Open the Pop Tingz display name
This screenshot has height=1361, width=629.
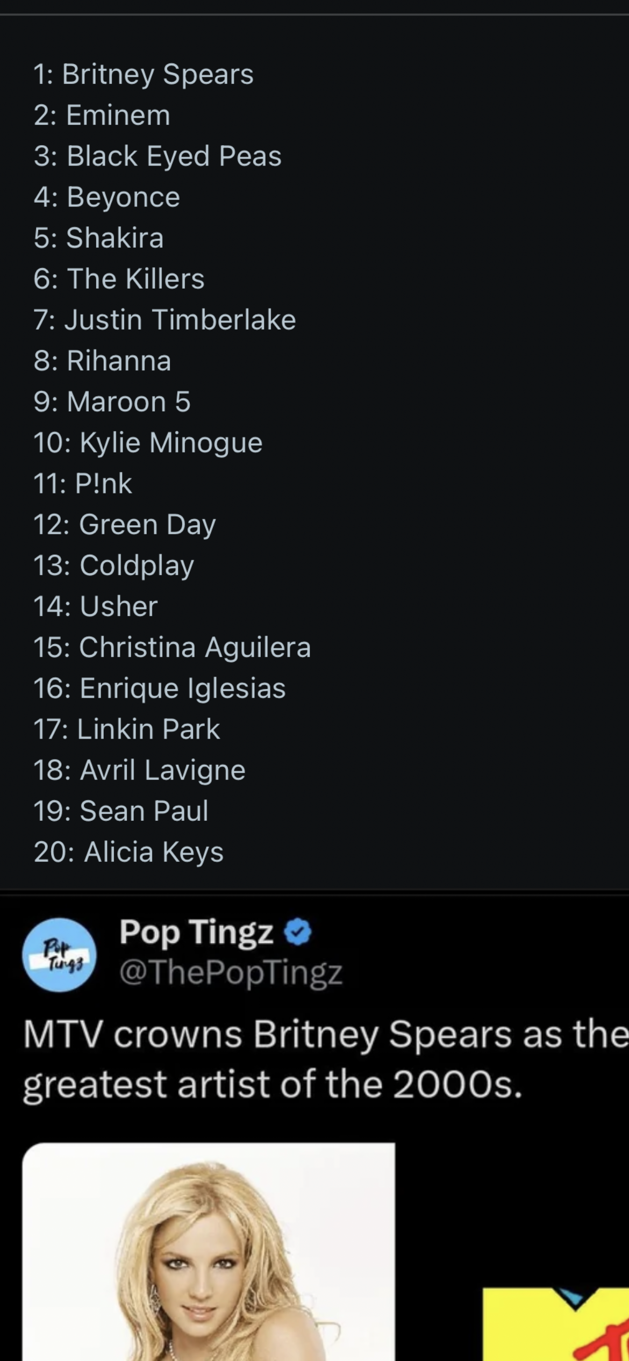(x=196, y=932)
